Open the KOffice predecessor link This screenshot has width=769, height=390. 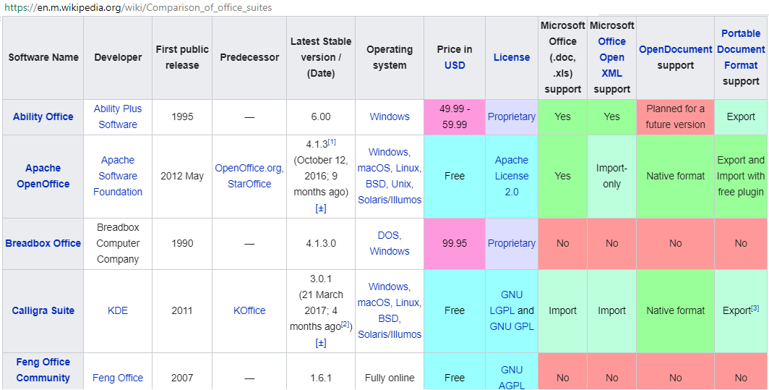click(x=249, y=310)
